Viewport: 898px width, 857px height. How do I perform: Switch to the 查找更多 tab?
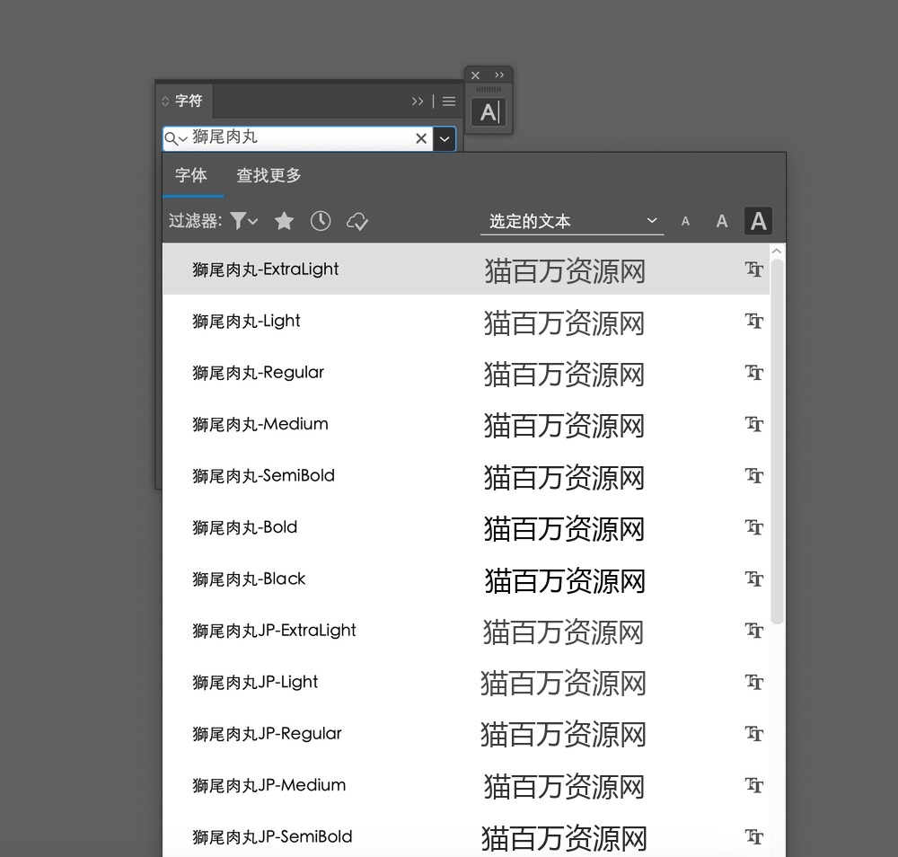pyautogui.click(x=269, y=175)
